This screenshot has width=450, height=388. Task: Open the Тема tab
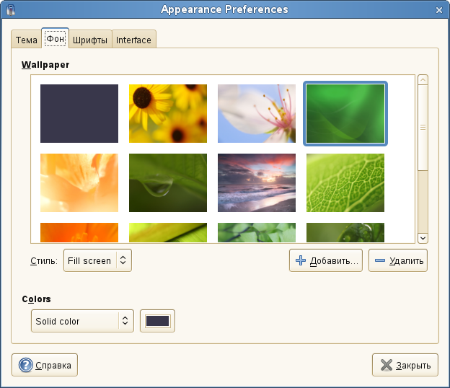point(26,40)
